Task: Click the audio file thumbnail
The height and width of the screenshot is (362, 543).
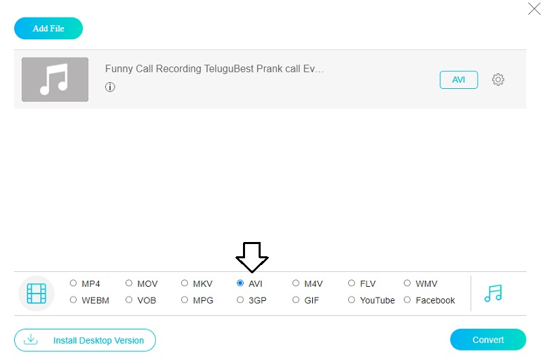Action: pos(55,79)
